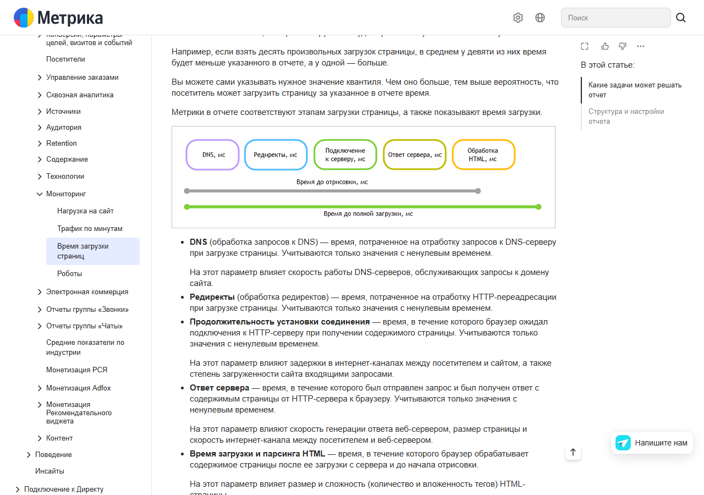The width and height of the screenshot is (704, 495).
Task: Click the scroll-to-top arrow button
Action: [573, 452]
